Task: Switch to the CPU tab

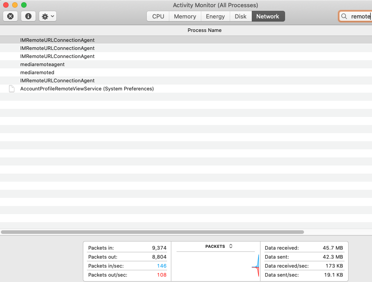Action: [158, 16]
